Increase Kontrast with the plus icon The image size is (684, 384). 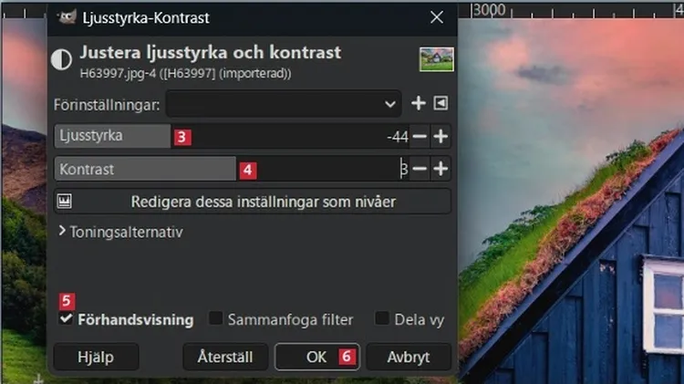[440, 169]
